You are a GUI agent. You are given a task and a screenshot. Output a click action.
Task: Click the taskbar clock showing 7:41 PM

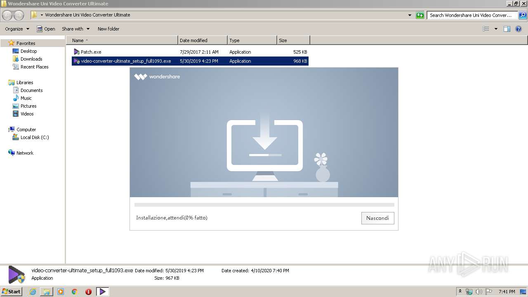(507, 292)
